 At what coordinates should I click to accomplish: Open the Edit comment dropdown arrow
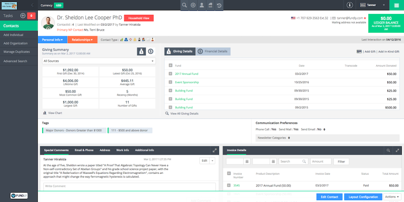212,161
